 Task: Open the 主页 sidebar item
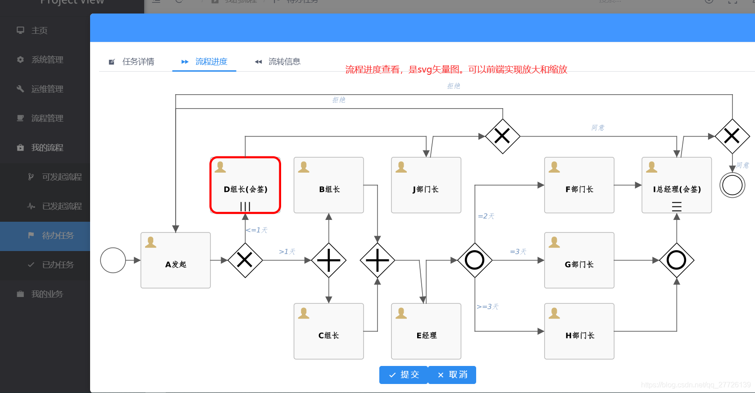(x=45, y=30)
